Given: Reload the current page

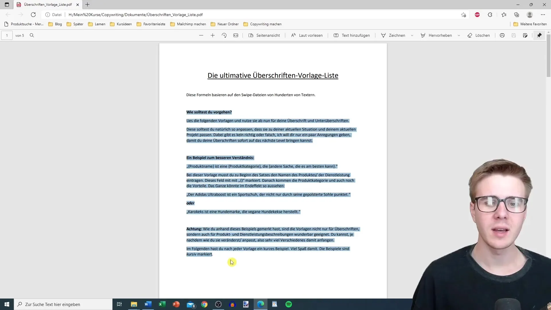Looking at the screenshot, I should point(33,15).
